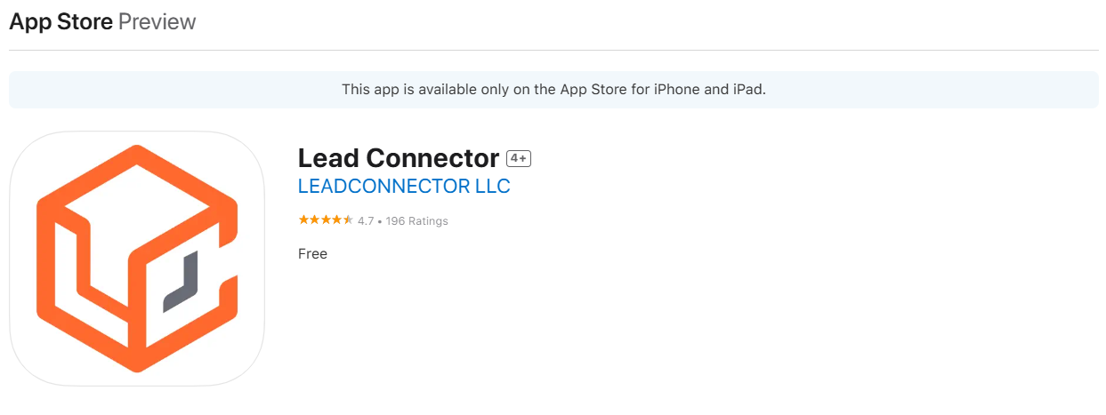
Task: Click the 4.7 rating score
Action: tap(366, 221)
